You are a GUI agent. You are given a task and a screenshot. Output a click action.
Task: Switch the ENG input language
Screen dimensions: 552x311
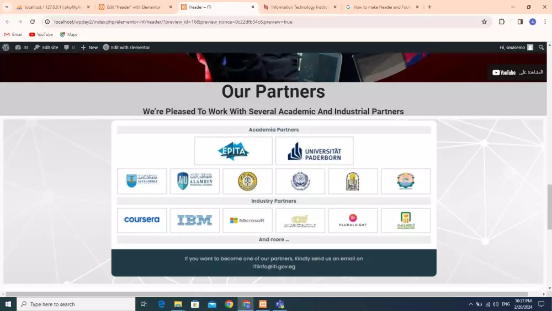click(506, 304)
